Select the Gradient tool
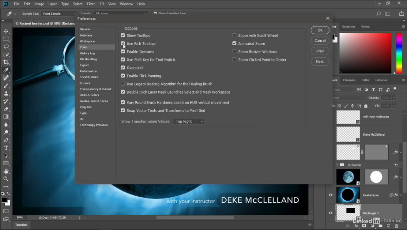The height and width of the screenshot is (230, 407). click(x=6, y=117)
